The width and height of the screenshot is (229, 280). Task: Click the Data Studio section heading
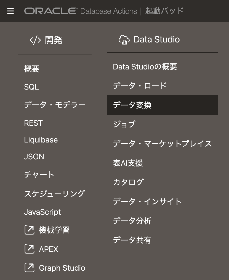click(157, 39)
